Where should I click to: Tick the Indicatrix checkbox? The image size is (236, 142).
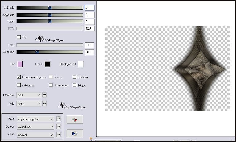click(x=19, y=85)
